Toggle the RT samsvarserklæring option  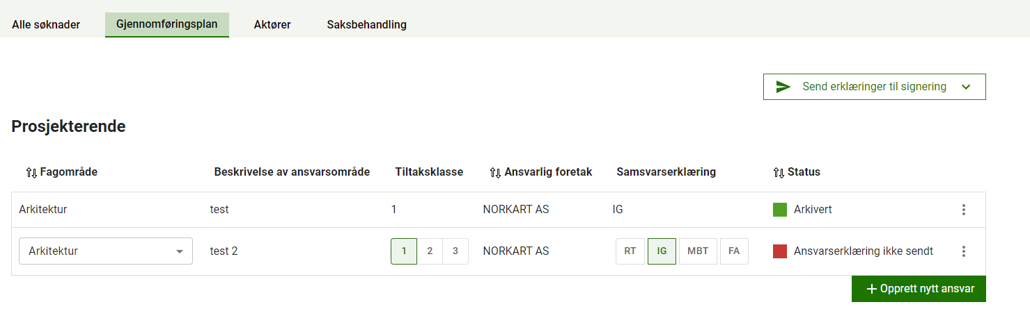[630, 251]
